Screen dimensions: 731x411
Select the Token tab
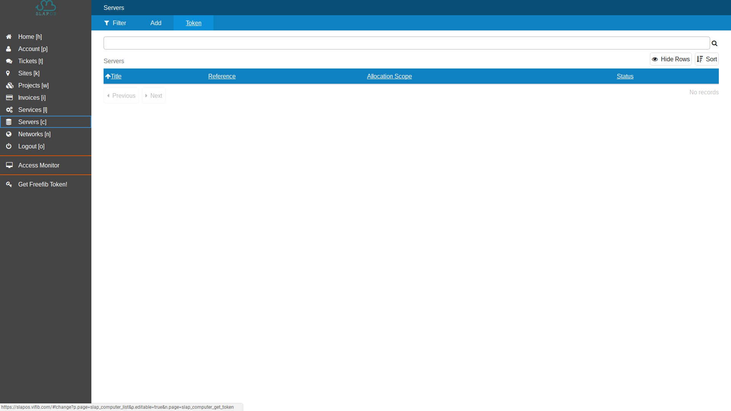coord(193,23)
